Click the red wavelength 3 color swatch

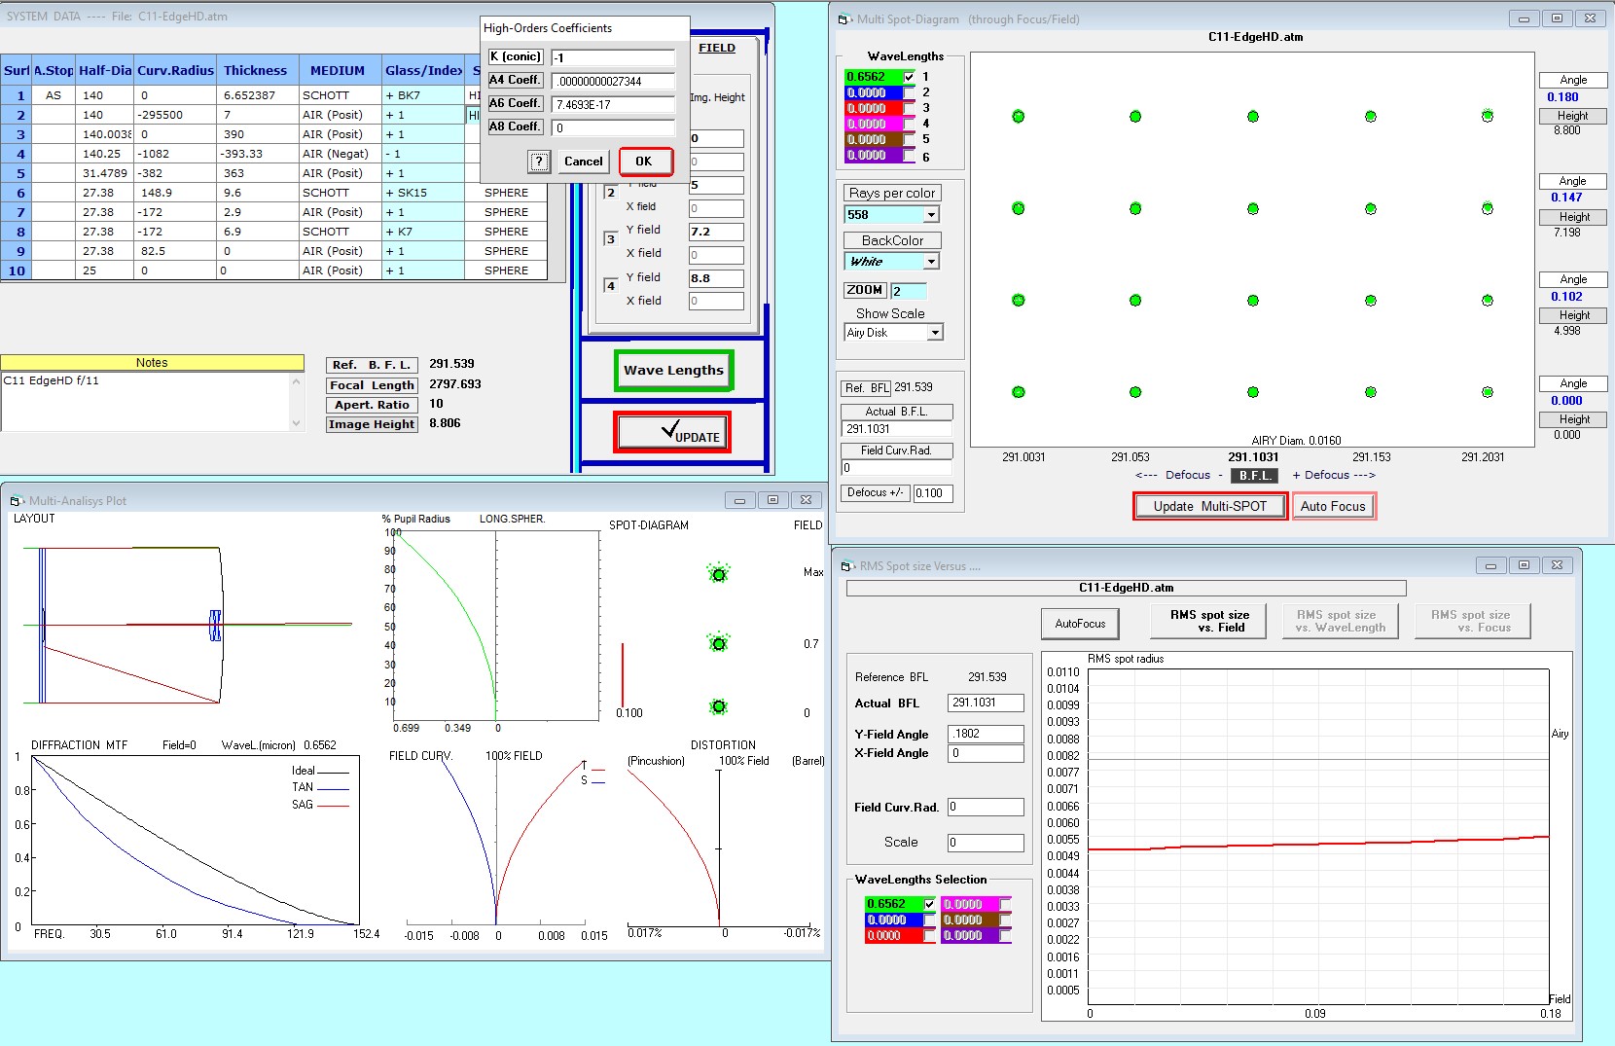[873, 109]
